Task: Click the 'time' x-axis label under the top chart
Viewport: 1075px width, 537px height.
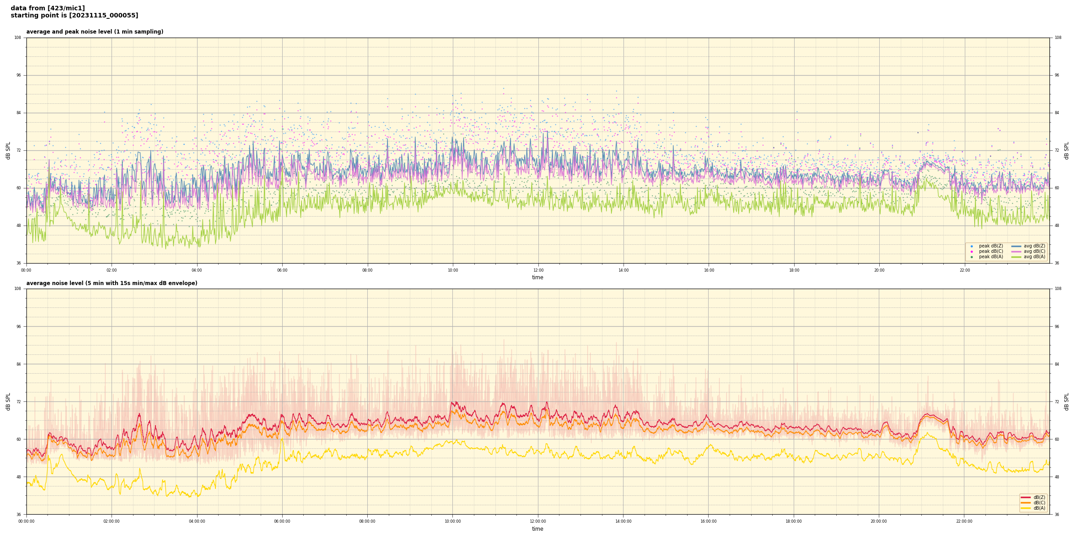Action: coord(537,277)
